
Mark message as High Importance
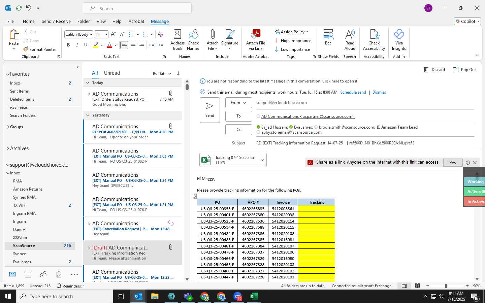click(x=293, y=40)
